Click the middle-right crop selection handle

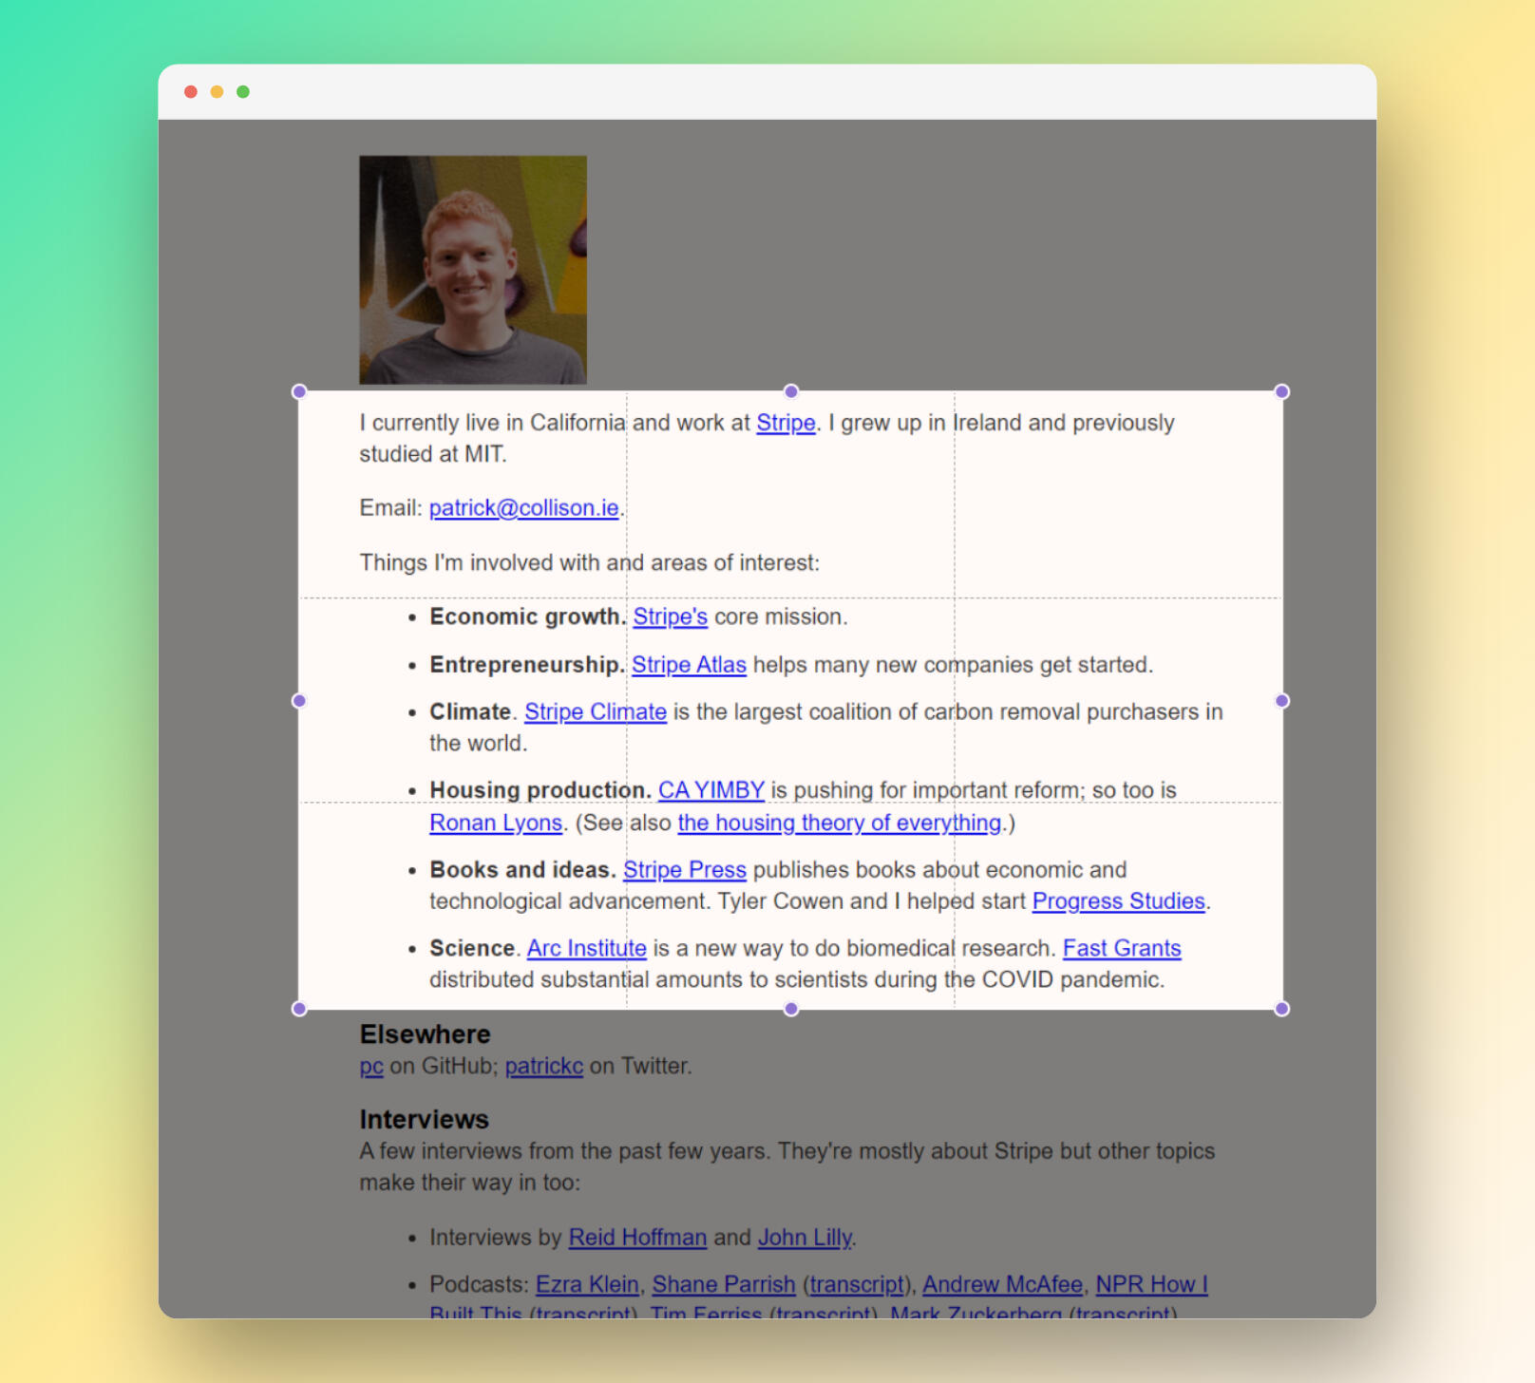(x=1281, y=700)
